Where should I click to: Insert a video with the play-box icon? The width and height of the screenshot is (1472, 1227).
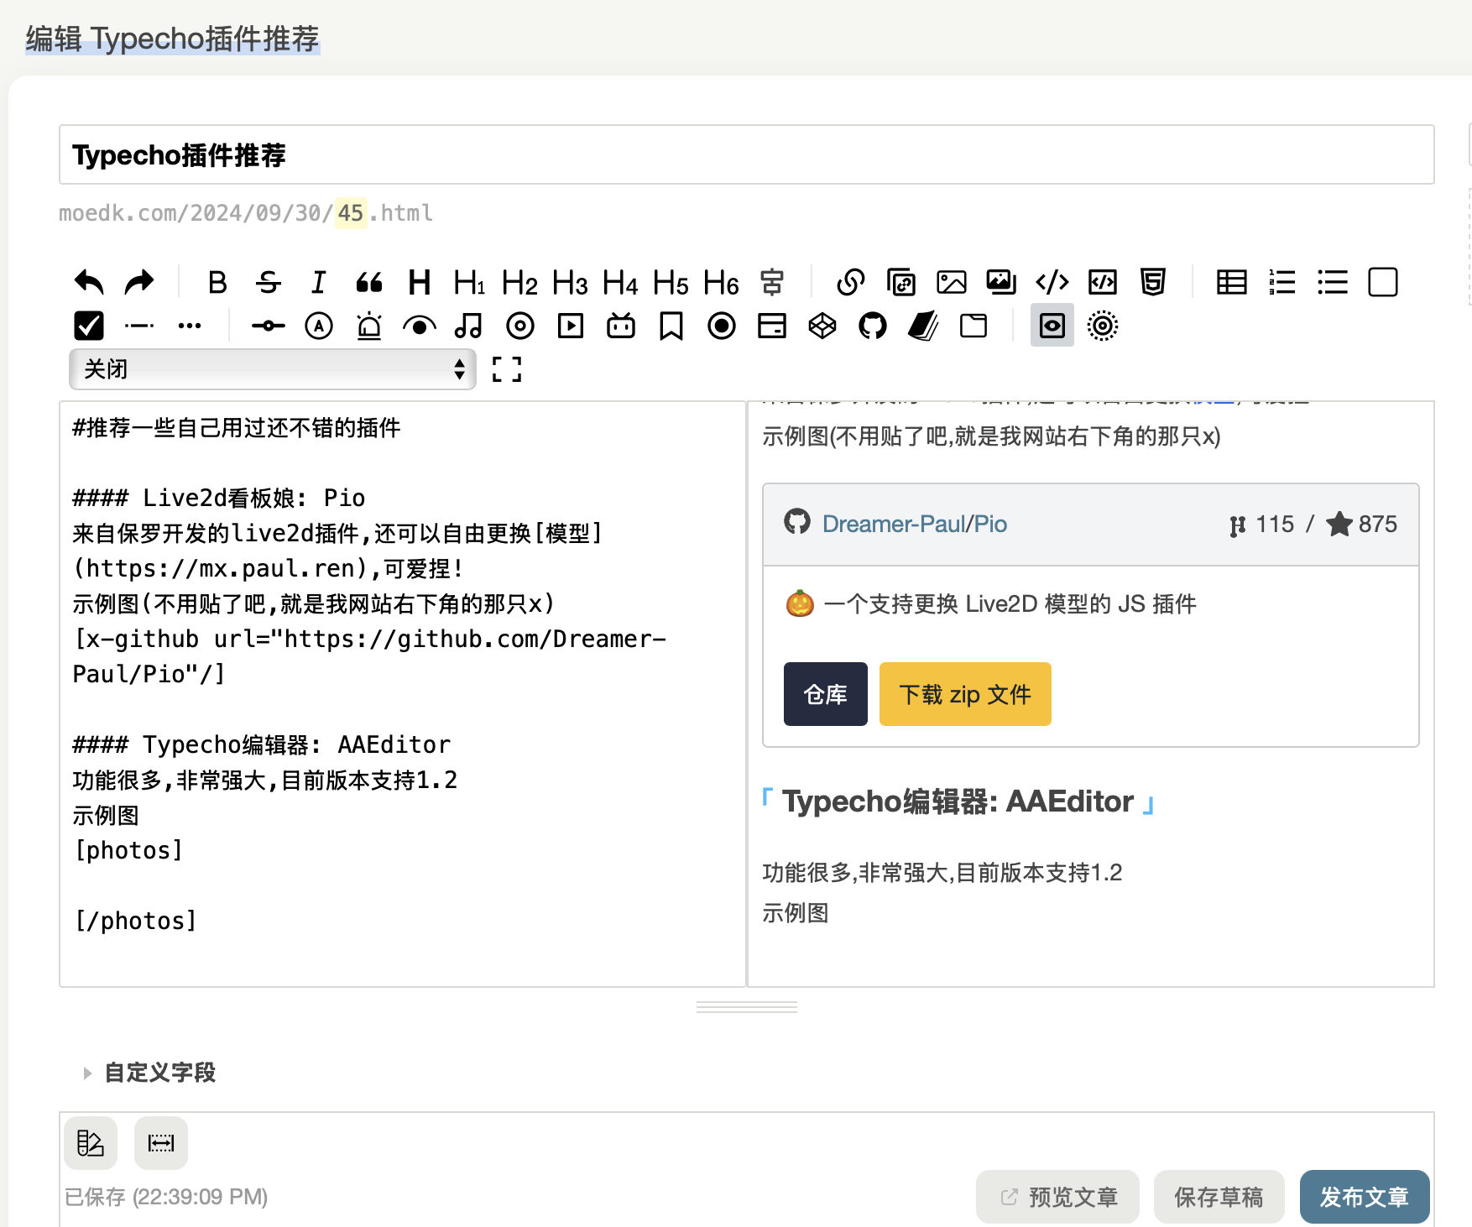pos(571,326)
